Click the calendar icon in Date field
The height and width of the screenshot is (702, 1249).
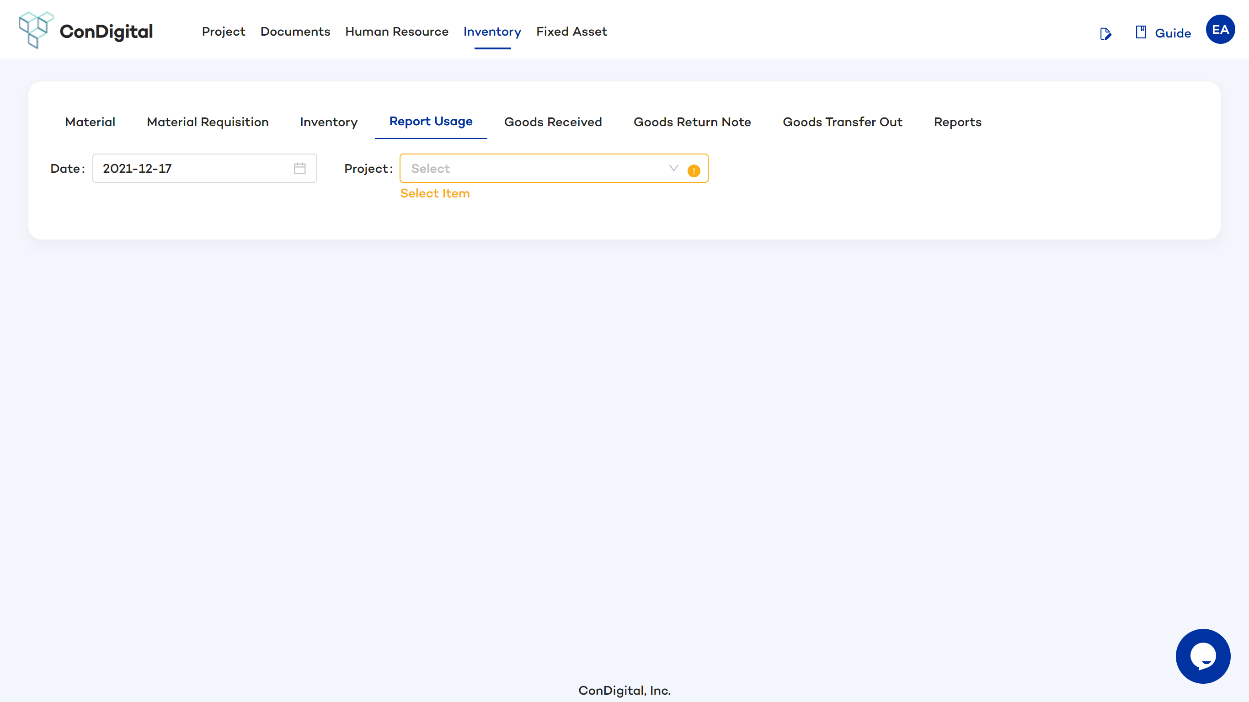[x=299, y=168]
